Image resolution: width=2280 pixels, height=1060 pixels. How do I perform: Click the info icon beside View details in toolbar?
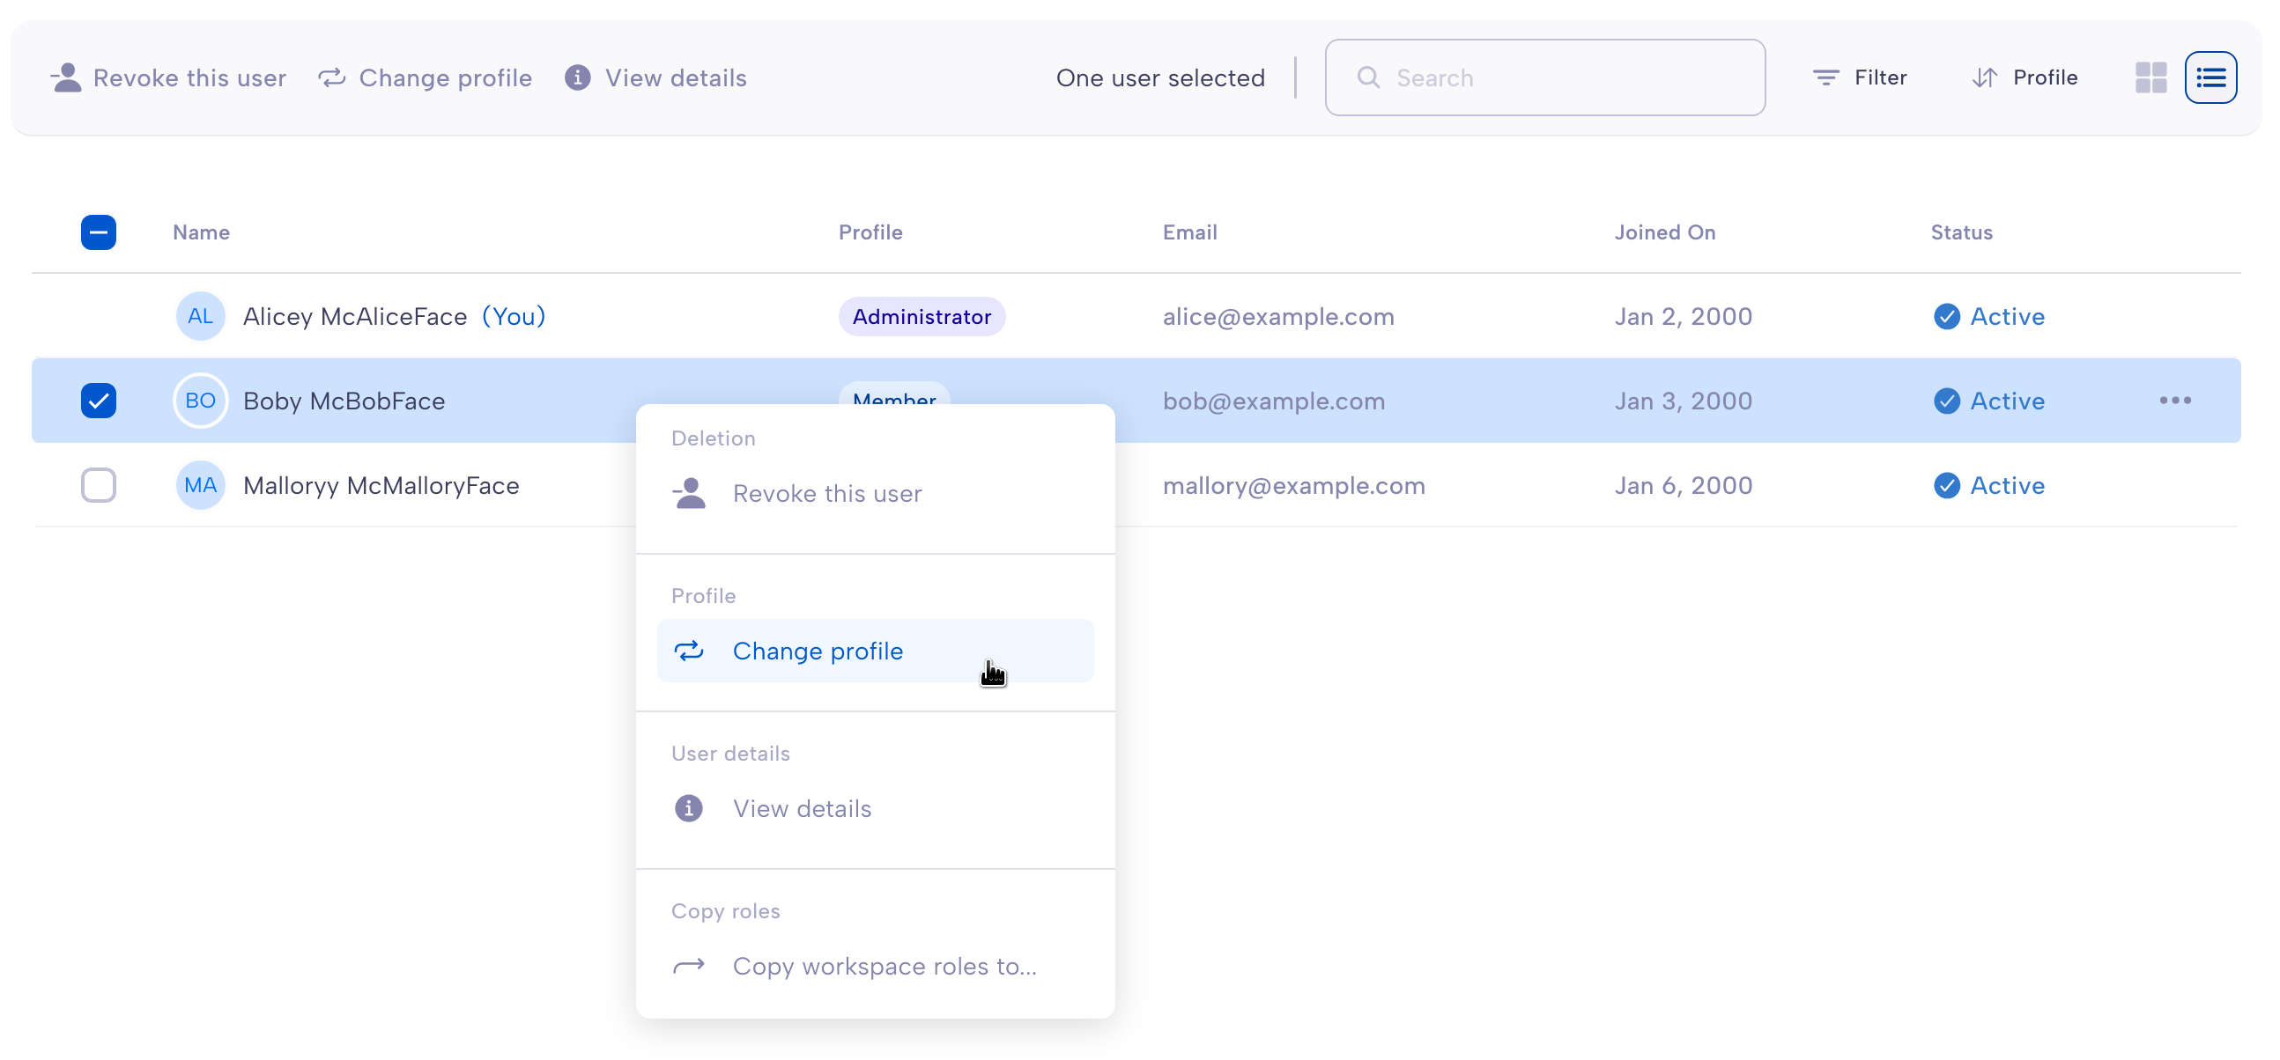577,77
